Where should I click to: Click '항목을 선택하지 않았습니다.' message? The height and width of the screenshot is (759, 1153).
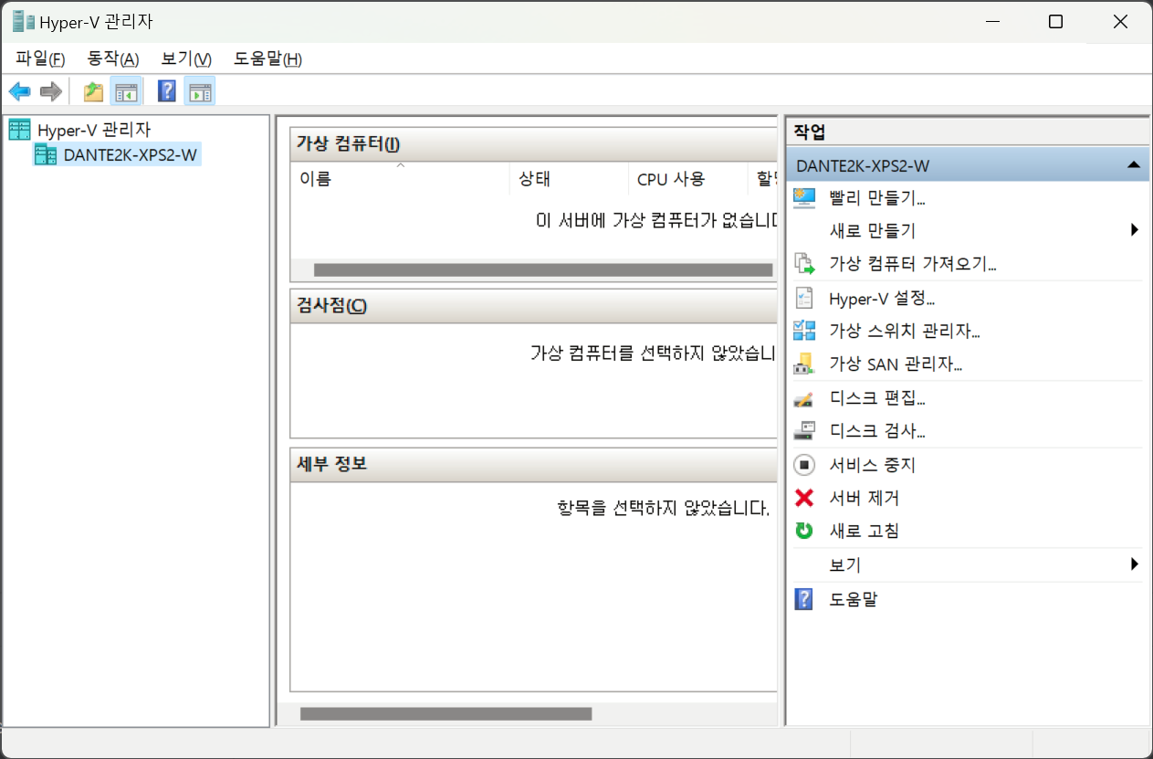pos(663,507)
